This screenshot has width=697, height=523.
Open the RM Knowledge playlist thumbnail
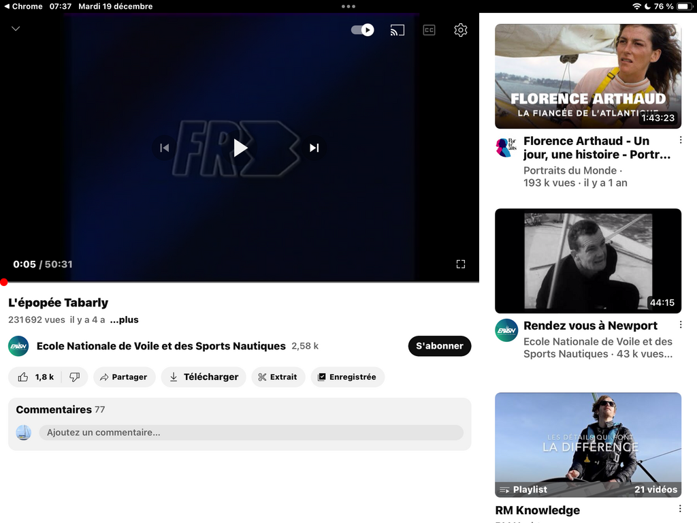click(587, 445)
